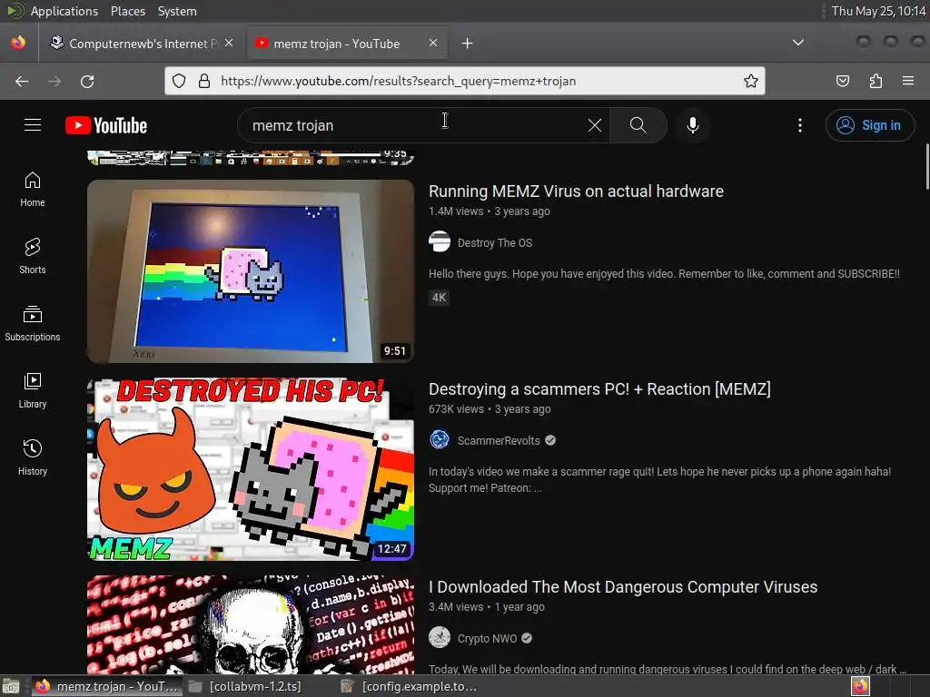This screenshot has width=930, height=697.
Task: Click the 4K badge under first video
Action: coord(439,298)
